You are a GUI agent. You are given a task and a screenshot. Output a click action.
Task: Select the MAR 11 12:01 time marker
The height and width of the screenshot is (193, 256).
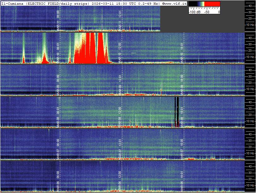tap(120, 20)
